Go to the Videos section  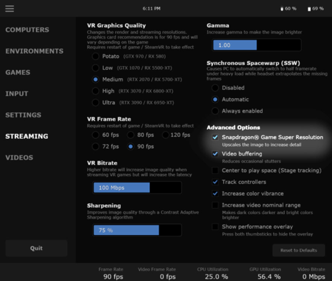(19, 157)
